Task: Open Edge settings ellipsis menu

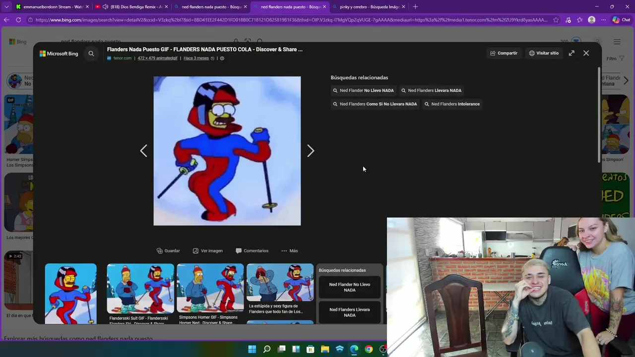Action: 603,20
